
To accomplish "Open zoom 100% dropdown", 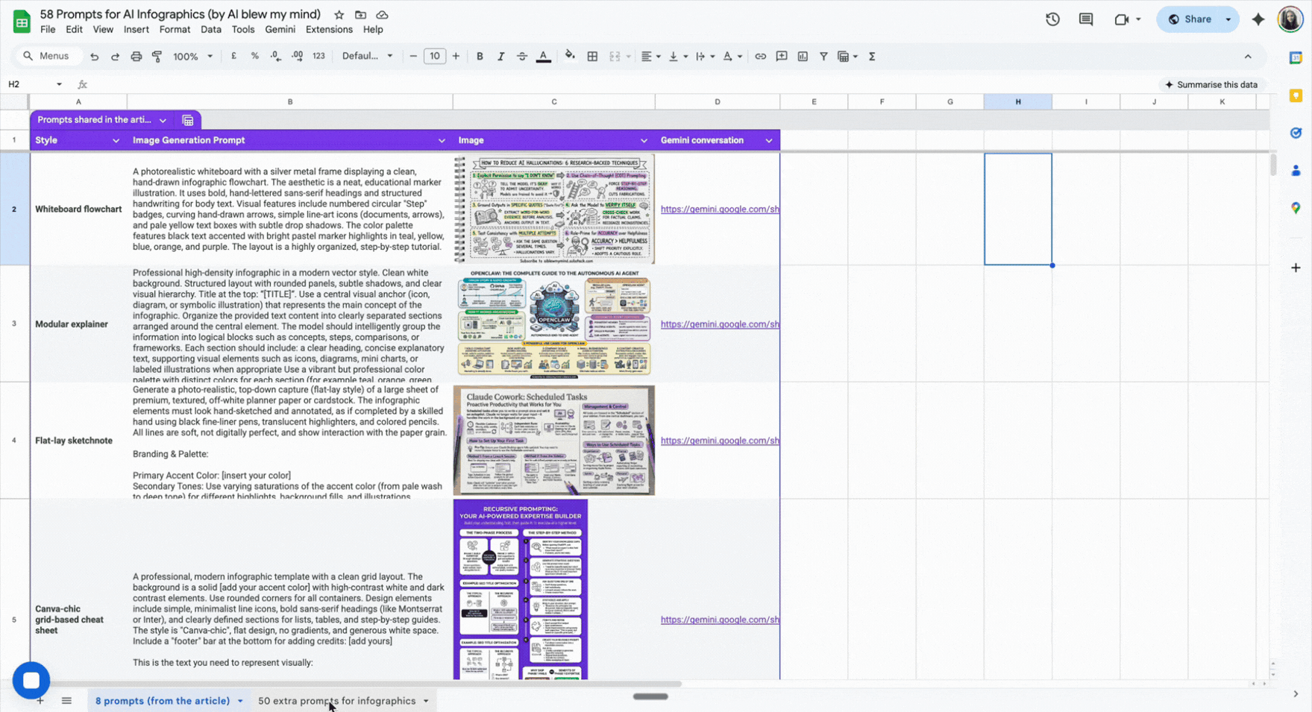I will [192, 57].
